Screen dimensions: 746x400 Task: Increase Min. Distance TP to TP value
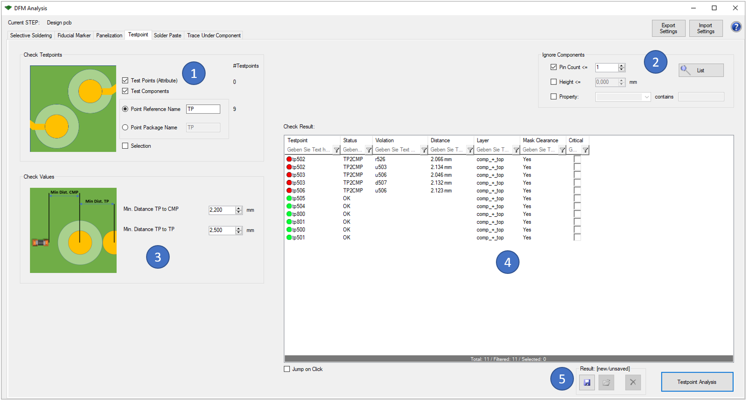click(x=239, y=229)
